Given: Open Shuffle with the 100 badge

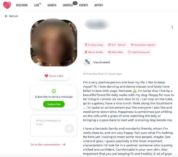Looking at the screenshot, I should pyautogui.click(x=68, y=5).
